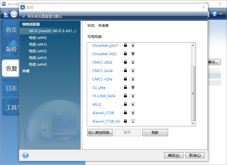Connect to Xiaomi_C728 network
Viewport: 227px width, 165px height.
[103, 113]
